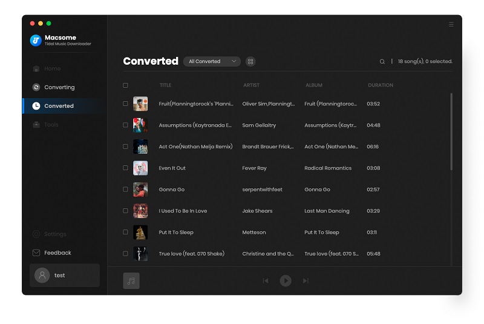This screenshot has height=324, width=484.
Task: Skip to previous track
Action: [266, 281]
